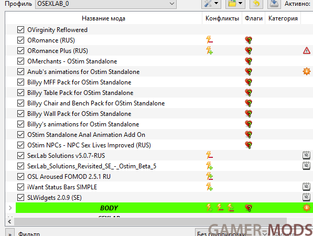Click SLWidgets 2.0.9 calendar icon
This screenshot has height=236, width=313.
pyautogui.click(x=306, y=197)
